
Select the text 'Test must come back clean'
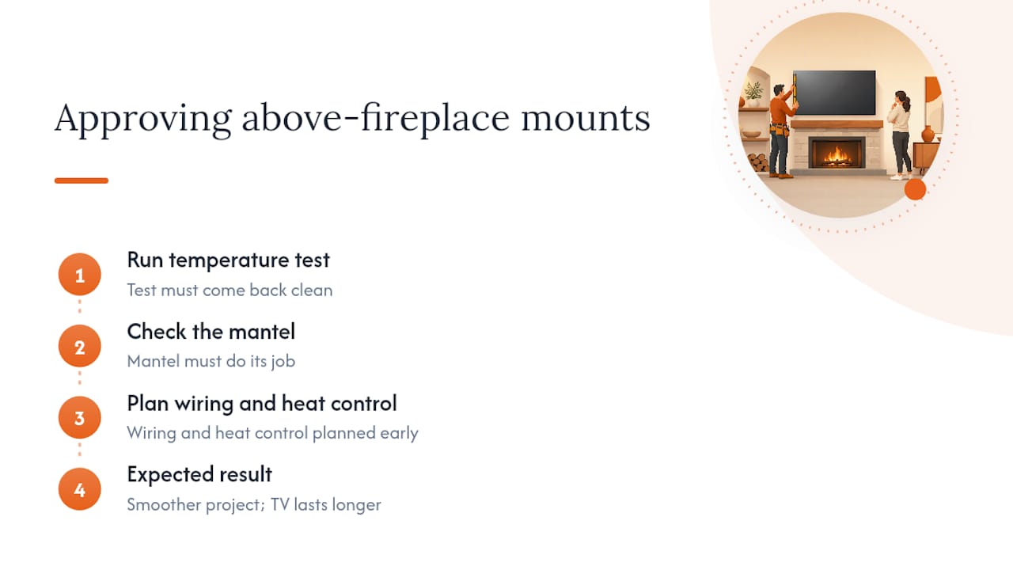pos(230,290)
